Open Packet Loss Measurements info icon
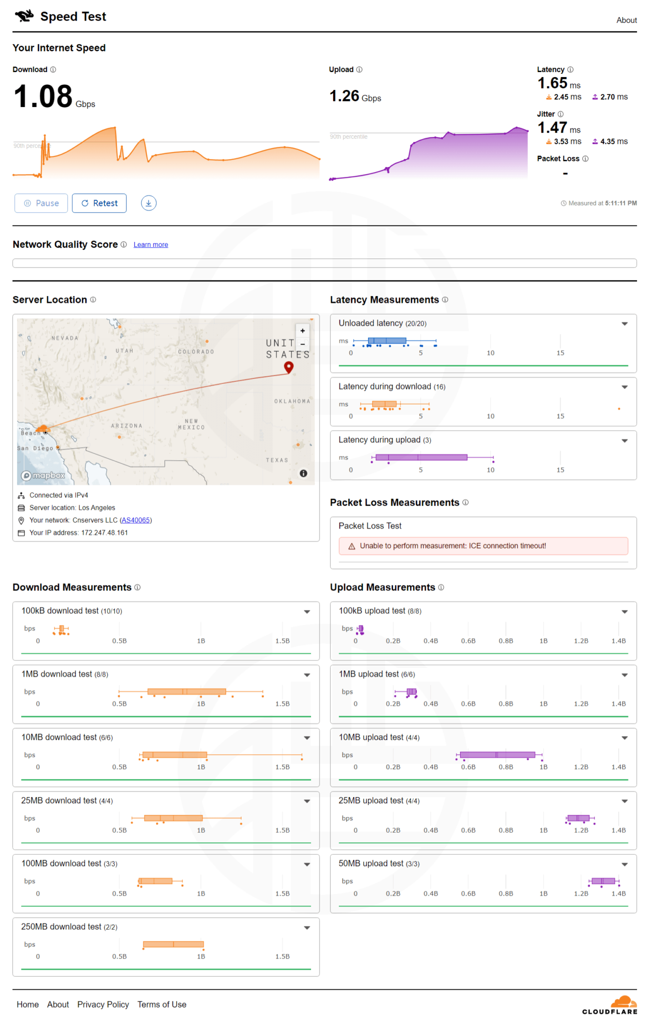 465,502
